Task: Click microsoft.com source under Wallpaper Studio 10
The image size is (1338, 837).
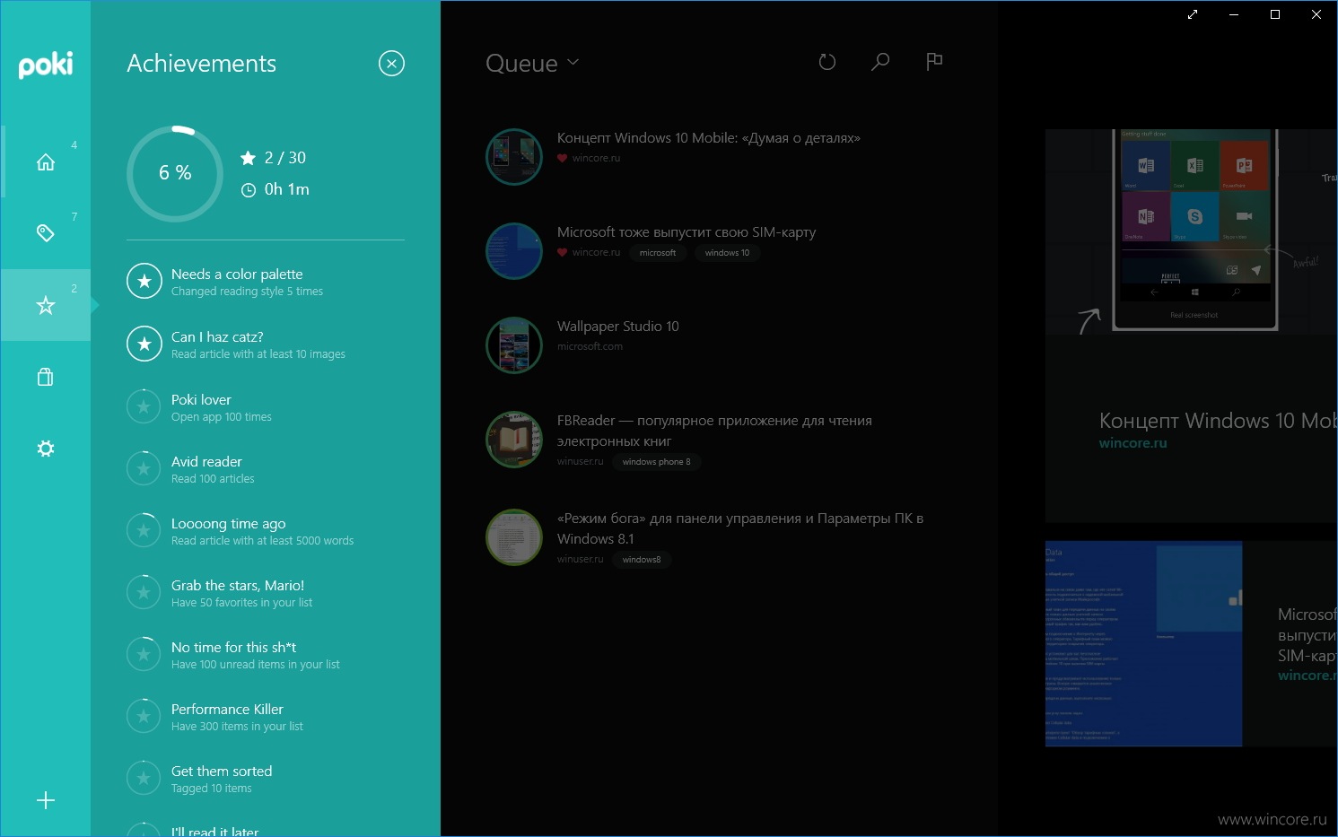Action: (x=590, y=346)
